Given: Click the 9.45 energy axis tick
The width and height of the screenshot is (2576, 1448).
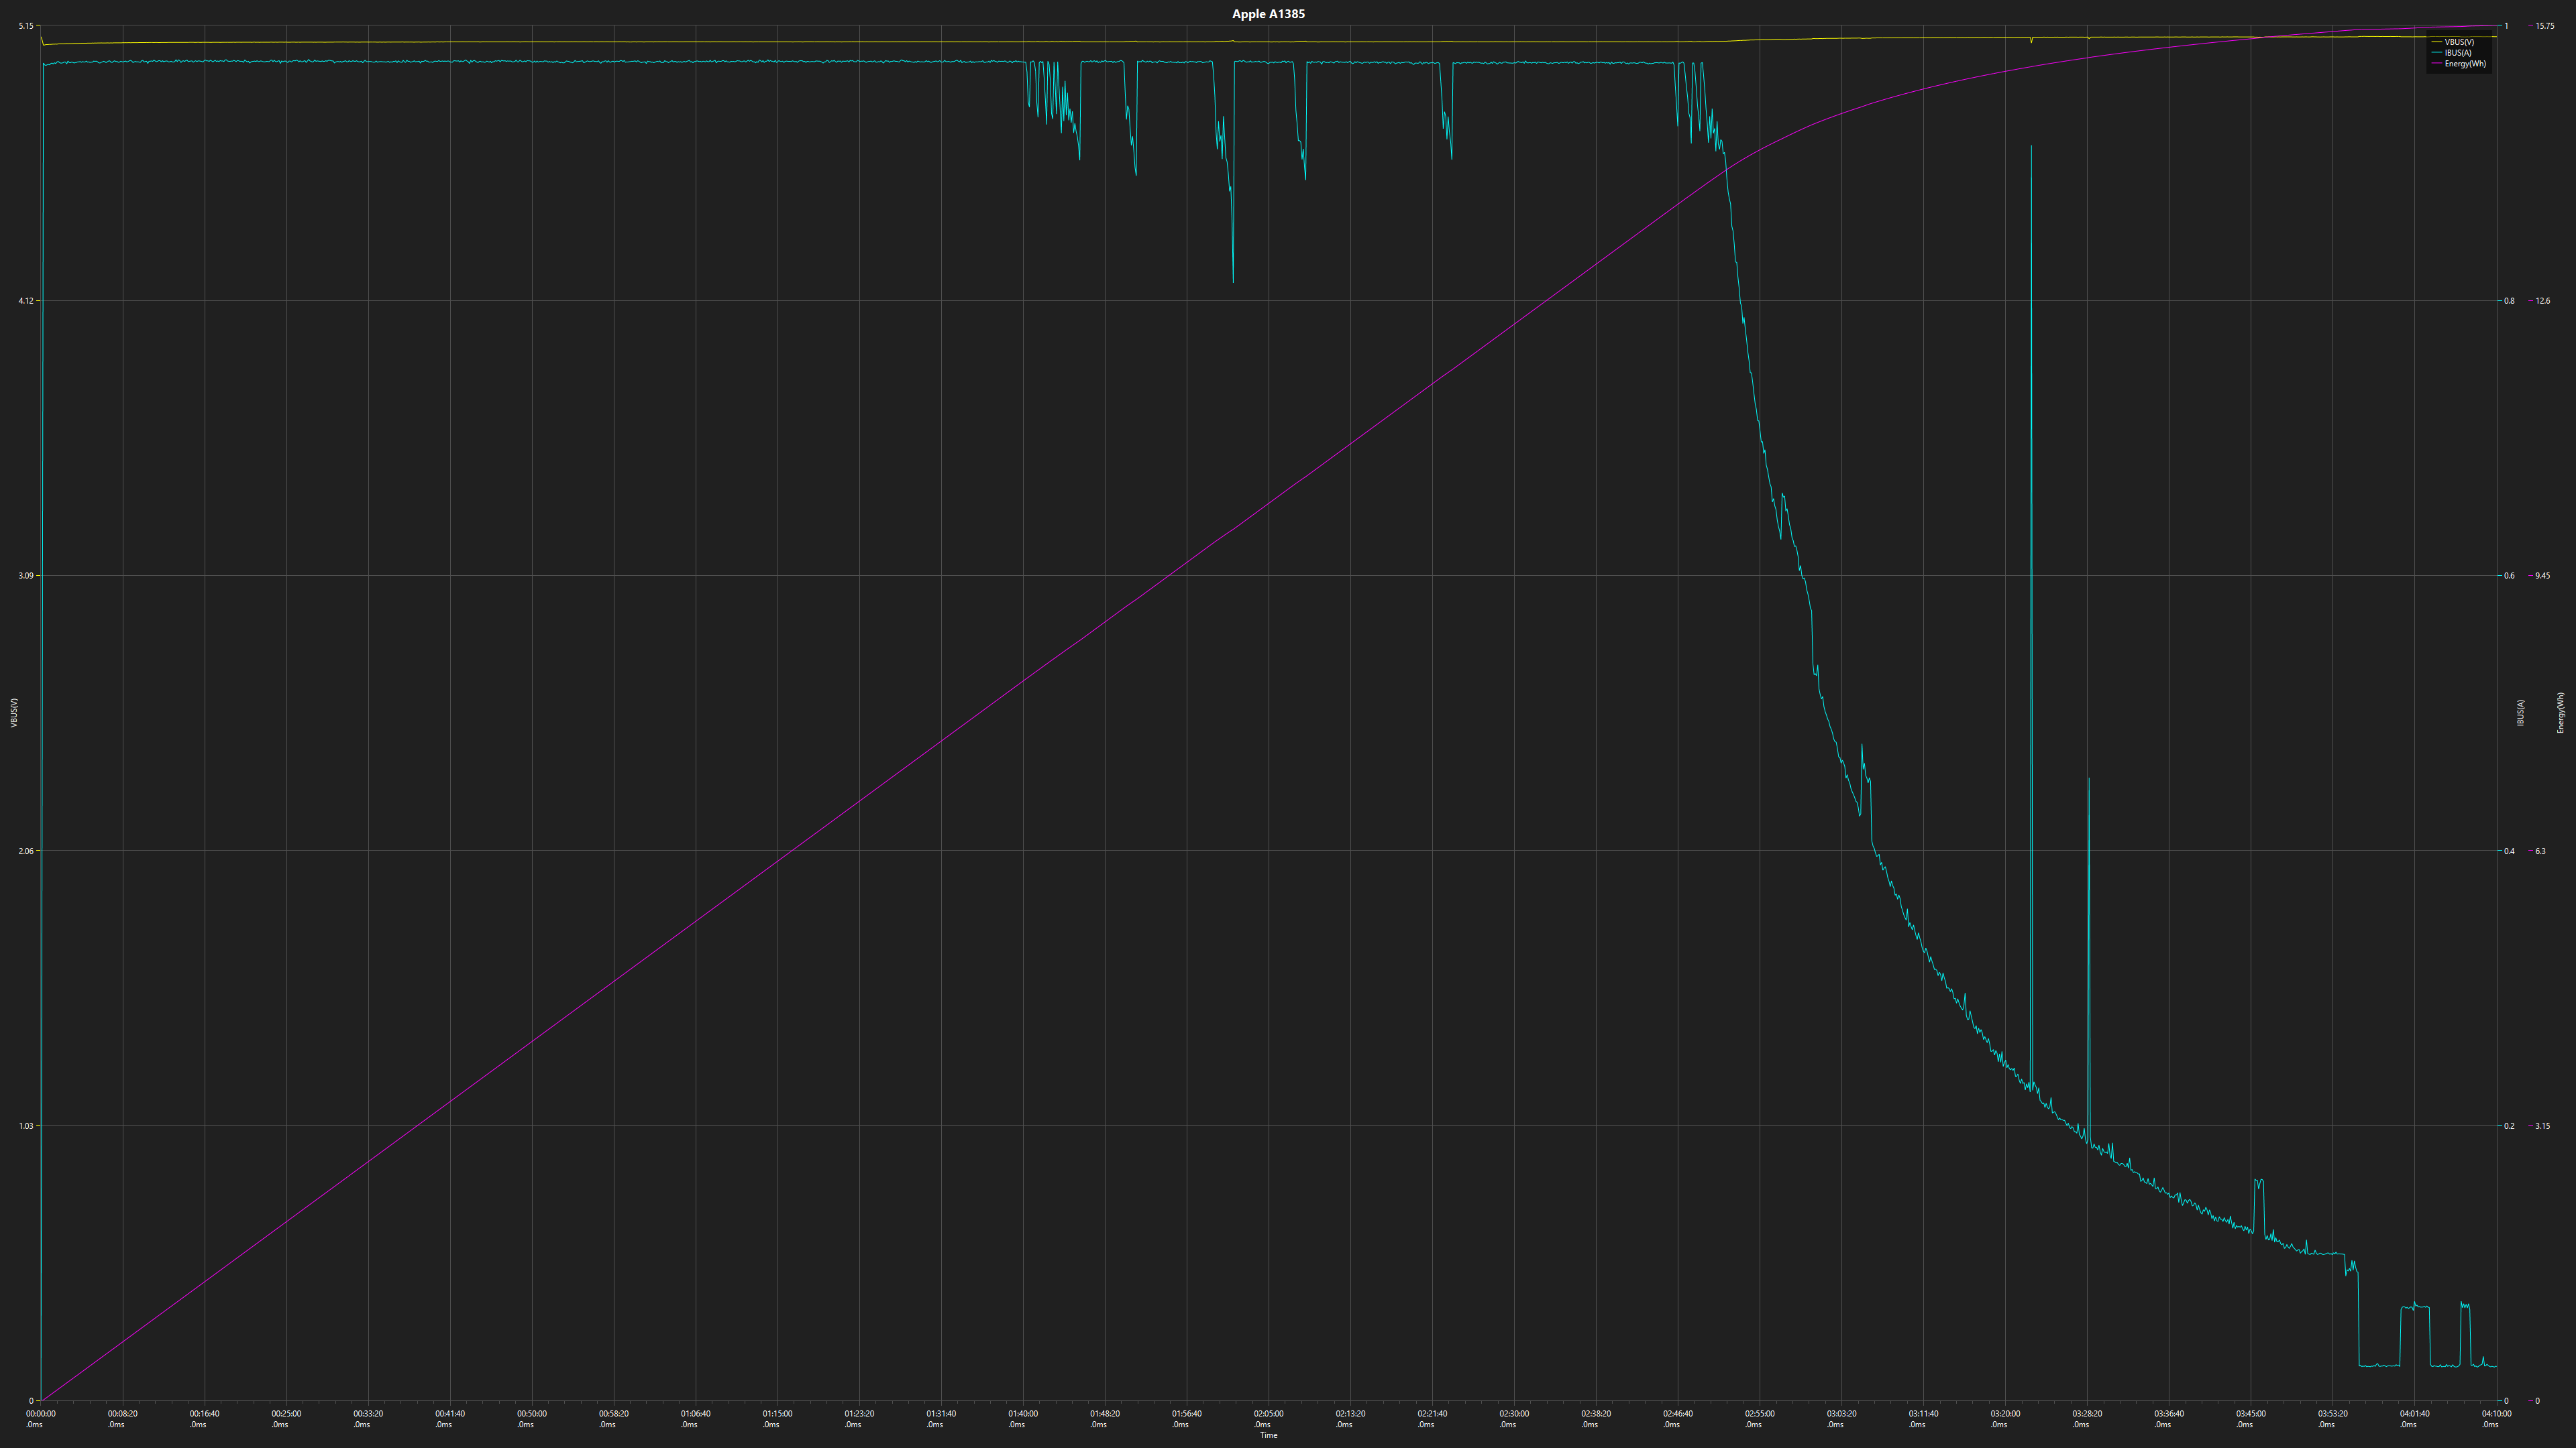Looking at the screenshot, I should [2542, 576].
